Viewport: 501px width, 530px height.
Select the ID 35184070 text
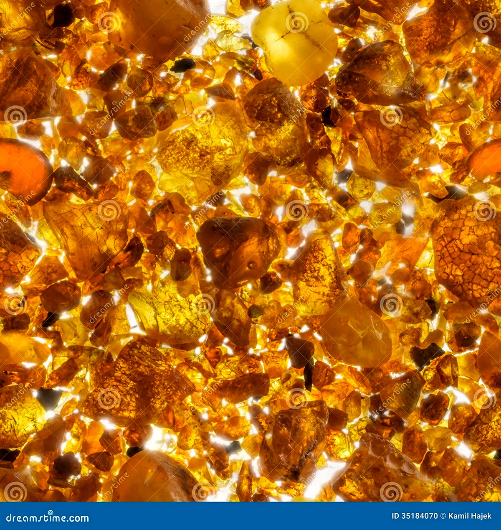[x=414, y=516]
